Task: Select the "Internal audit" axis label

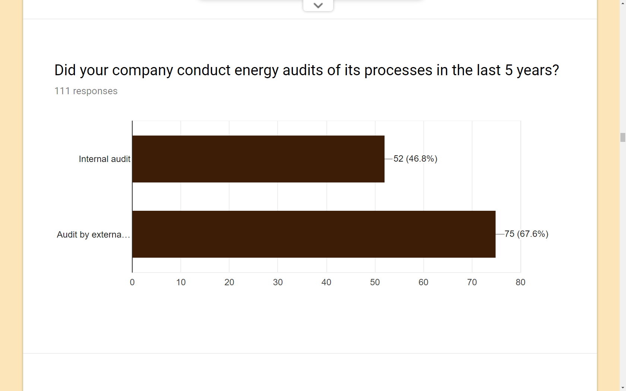Action: (104, 159)
